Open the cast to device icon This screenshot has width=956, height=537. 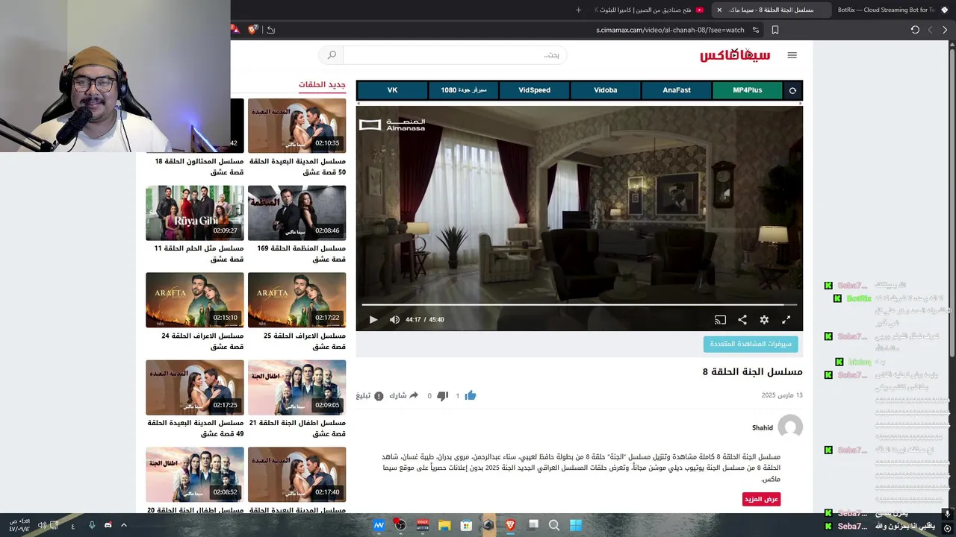[720, 319]
